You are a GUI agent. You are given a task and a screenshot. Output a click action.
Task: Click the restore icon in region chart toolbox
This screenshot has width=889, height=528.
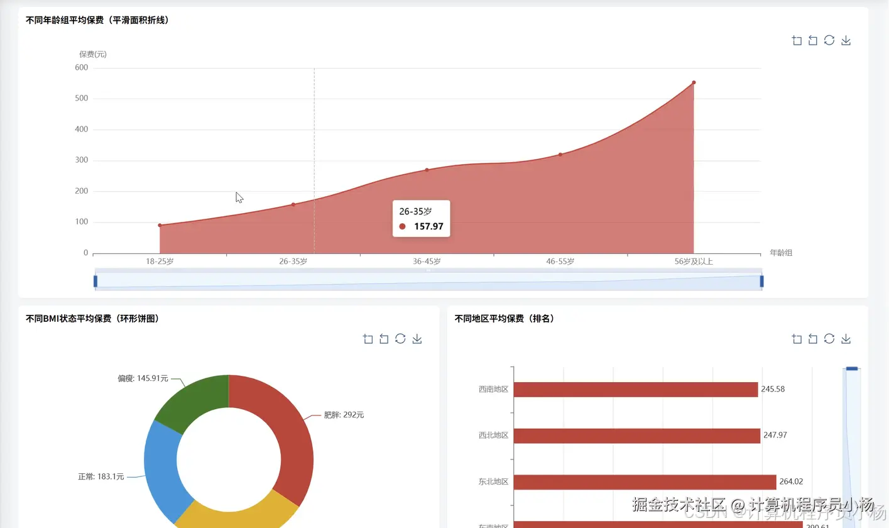tap(829, 339)
